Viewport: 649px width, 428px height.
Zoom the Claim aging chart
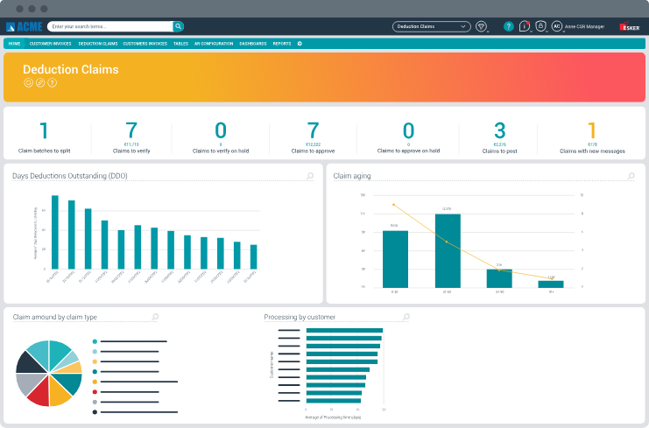[631, 176]
